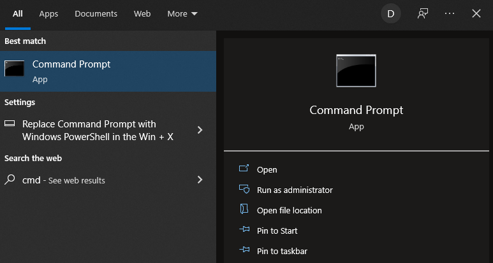Image resolution: width=493 pixels, height=263 pixels.
Task: Click the Settings section heading
Action: pos(20,103)
